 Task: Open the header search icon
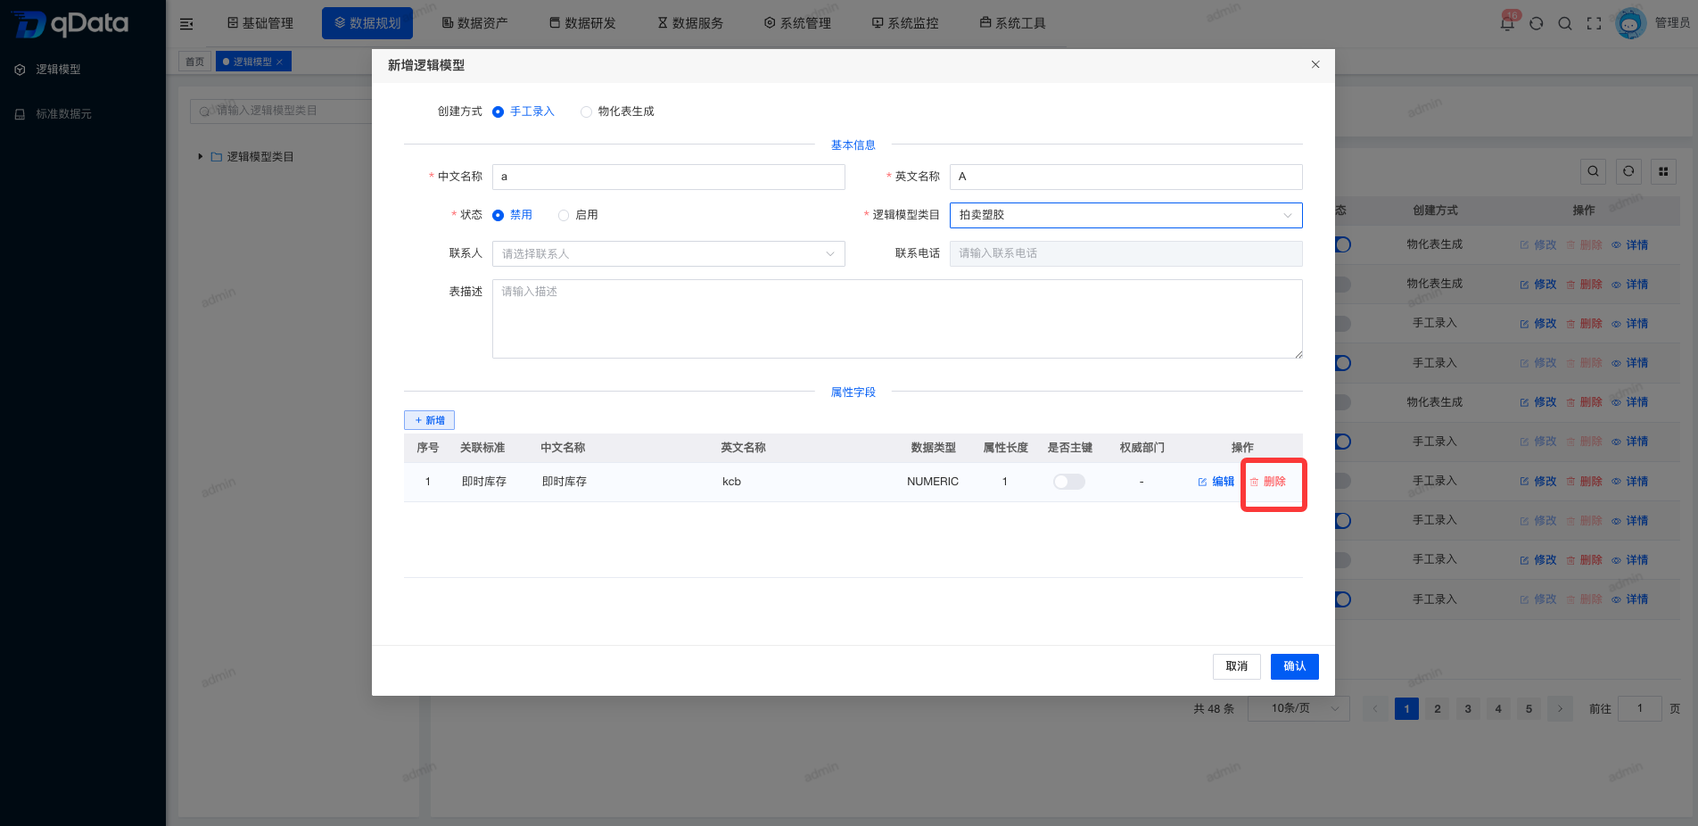click(1565, 24)
